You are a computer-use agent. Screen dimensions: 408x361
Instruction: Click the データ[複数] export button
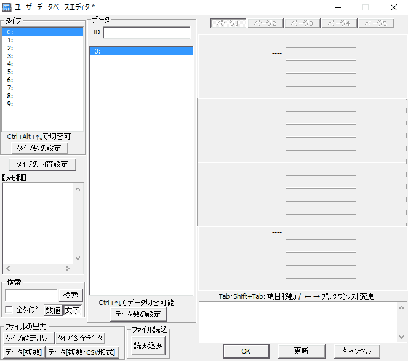[24, 352]
